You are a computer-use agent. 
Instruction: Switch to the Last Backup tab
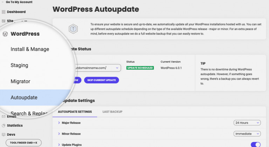pyautogui.click(x=112, y=112)
